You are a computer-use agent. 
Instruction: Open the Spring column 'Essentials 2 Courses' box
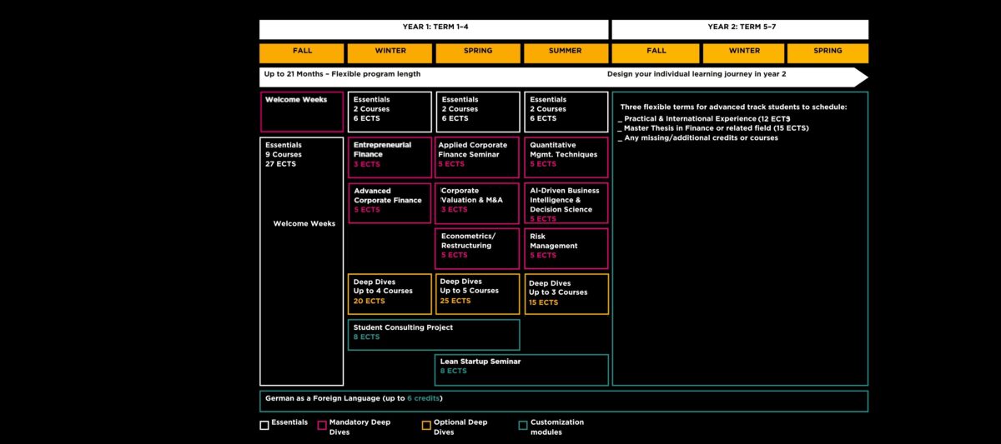(x=478, y=112)
